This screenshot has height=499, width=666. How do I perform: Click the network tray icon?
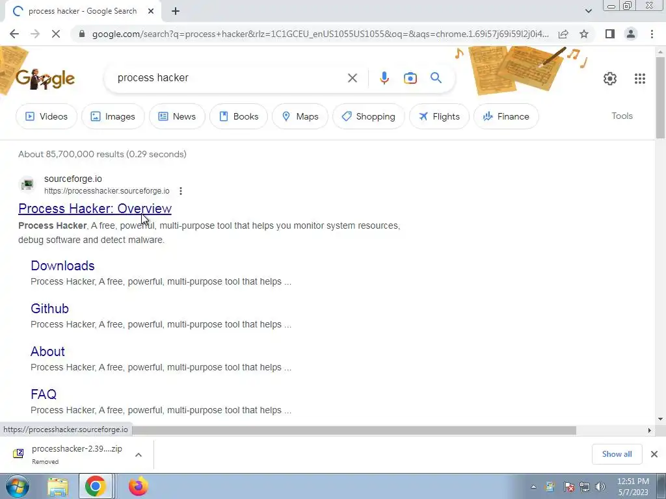(x=585, y=487)
